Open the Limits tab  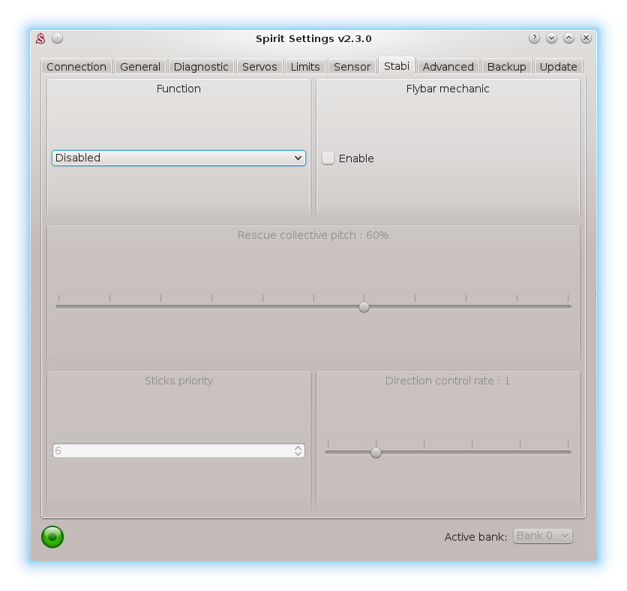[305, 67]
